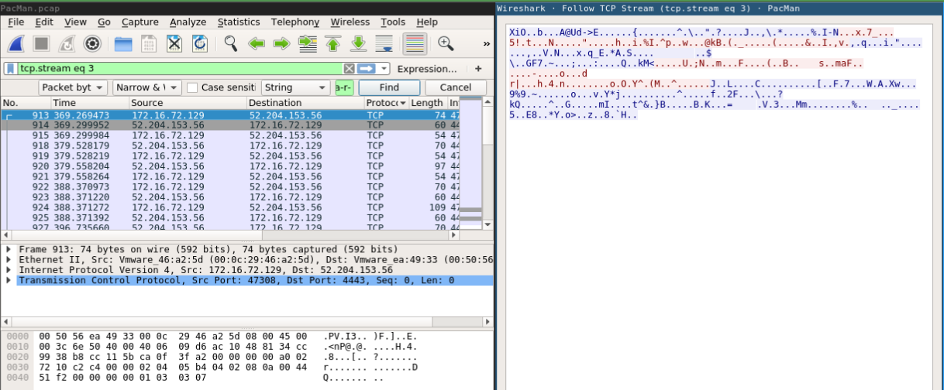Image resolution: width=944 pixels, height=390 pixels.
Task: Open the Telephony menu
Action: [x=295, y=22]
